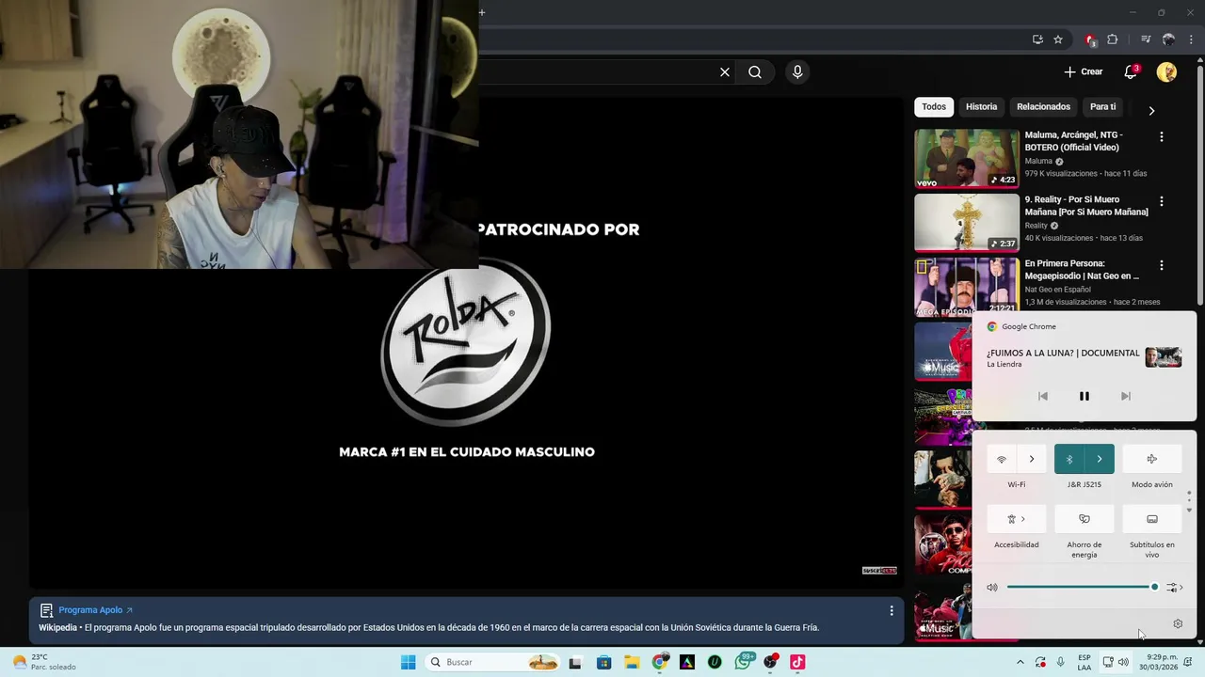Click the Crear button
Screen dimensions: 1205x677
pos(1083,71)
